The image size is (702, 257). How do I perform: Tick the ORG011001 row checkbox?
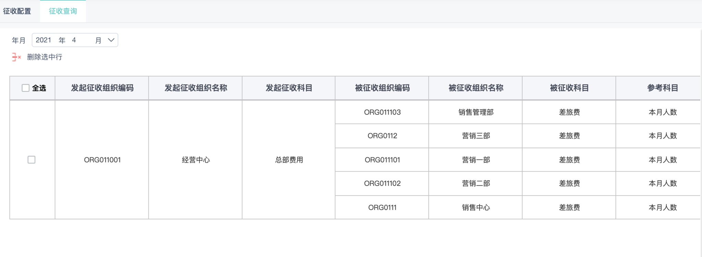point(32,160)
